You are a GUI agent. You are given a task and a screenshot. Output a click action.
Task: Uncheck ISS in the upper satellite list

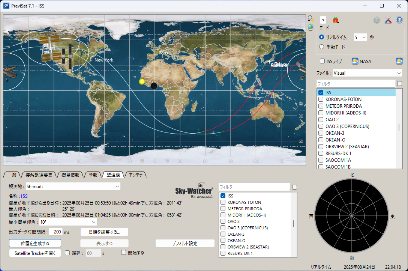coord(321,92)
